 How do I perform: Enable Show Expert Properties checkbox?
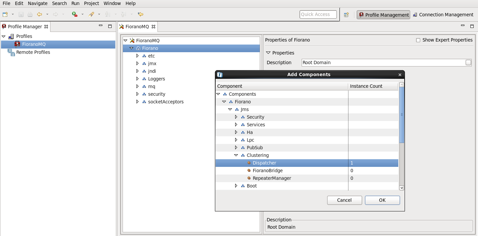[418, 40]
